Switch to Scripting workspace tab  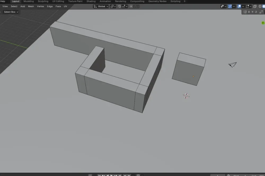pos(175,1)
